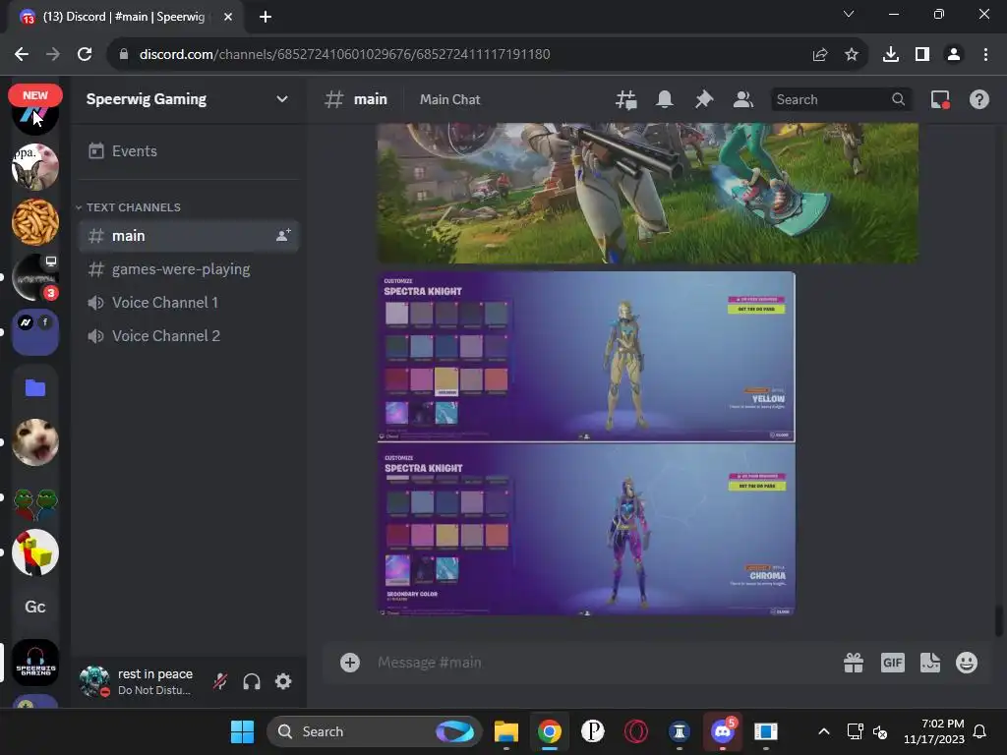Screen dimensions: 1007x755
Task: Open a new browser tab
Action: [266, 17]
